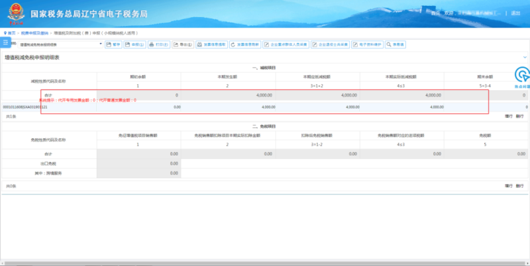The image size is (530, 266).
Task: Click the magnifier search toolbar button
Action: pos(396,44)
